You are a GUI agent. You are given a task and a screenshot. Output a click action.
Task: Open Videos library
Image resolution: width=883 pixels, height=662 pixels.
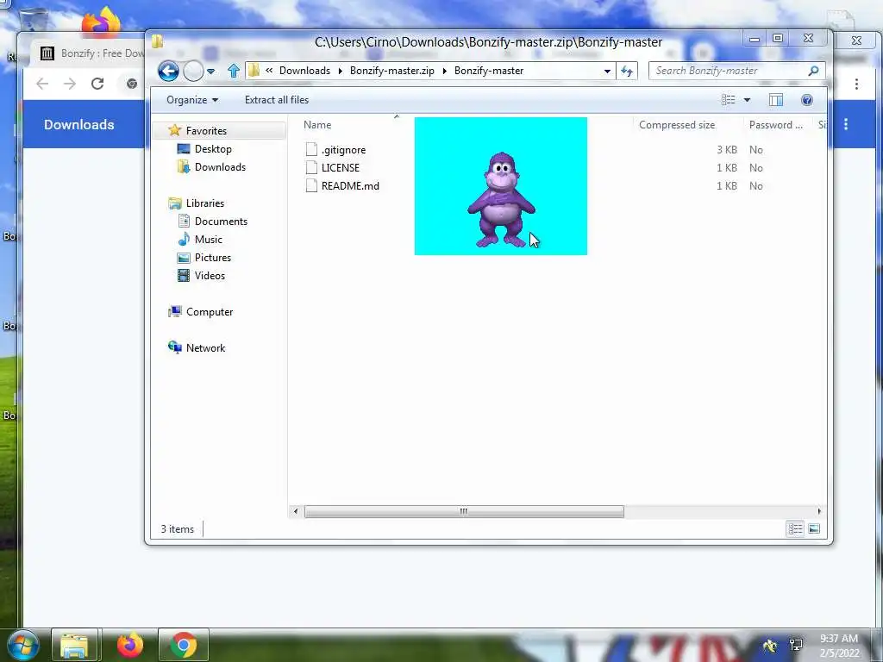pyautogui.click(x=210, y=275)
